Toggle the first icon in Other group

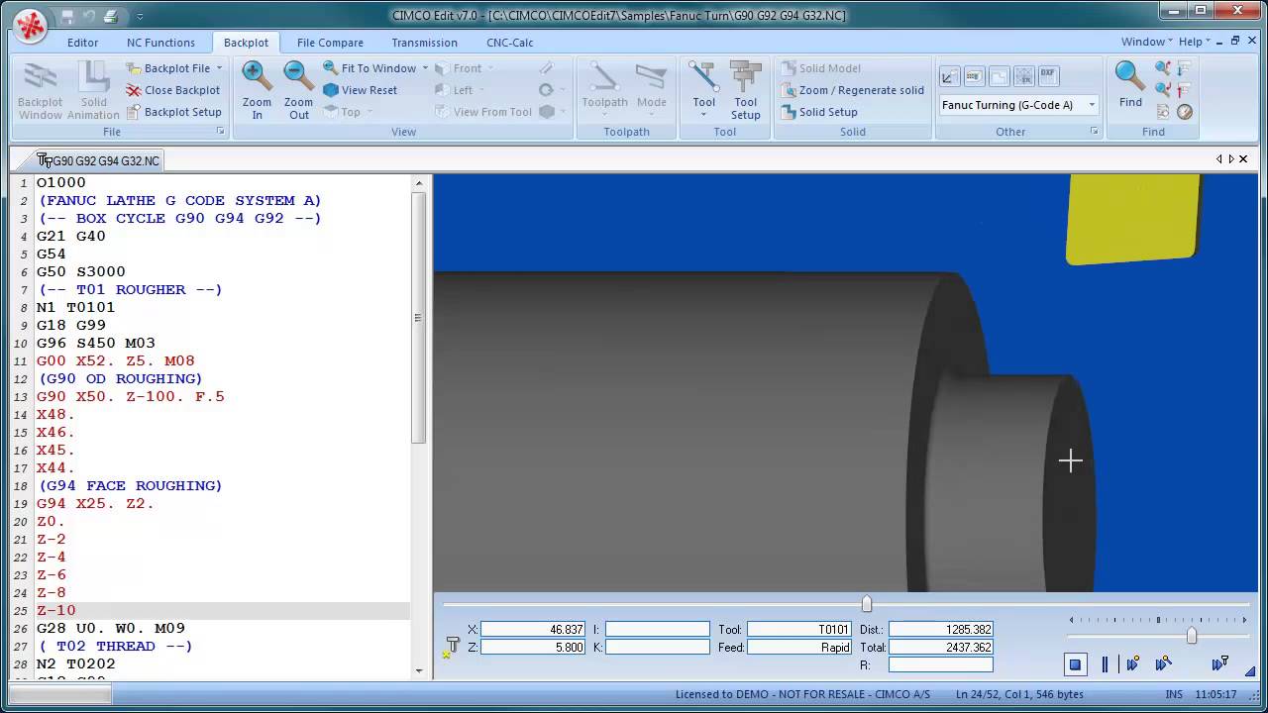pos(949,76)
